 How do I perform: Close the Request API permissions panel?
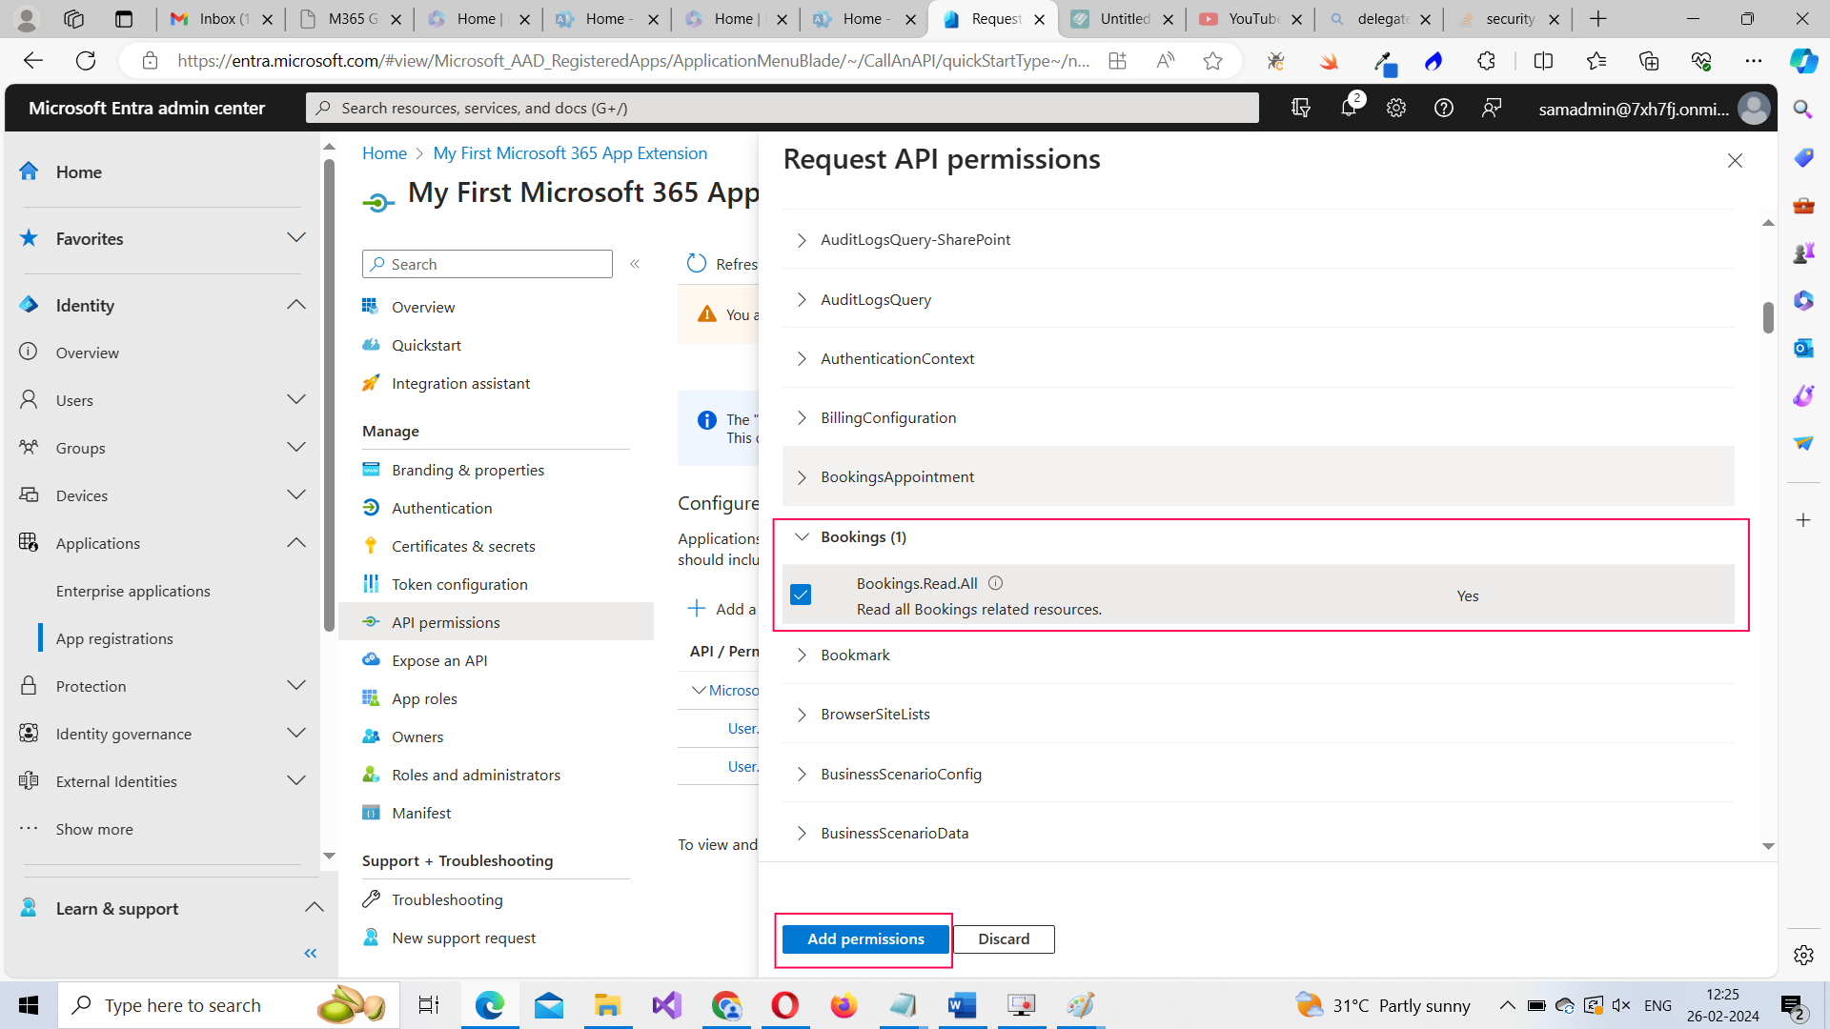pyautogui.click(x=1735, y=161)
